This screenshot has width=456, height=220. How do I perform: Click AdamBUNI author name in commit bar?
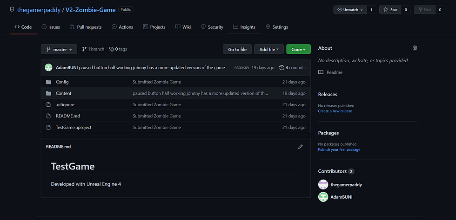coord(67,68)
